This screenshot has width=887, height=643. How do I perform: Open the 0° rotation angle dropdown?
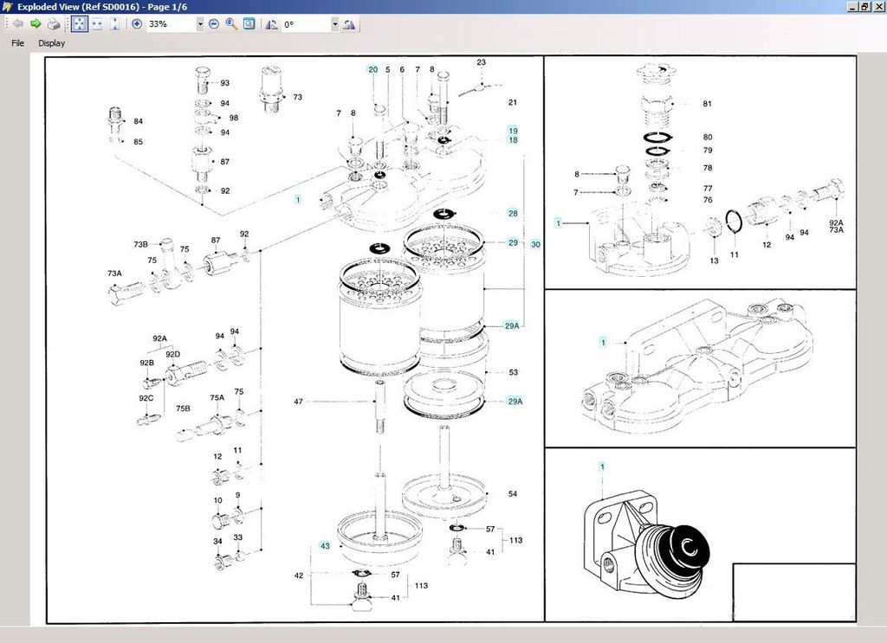(x=335, y=24)
